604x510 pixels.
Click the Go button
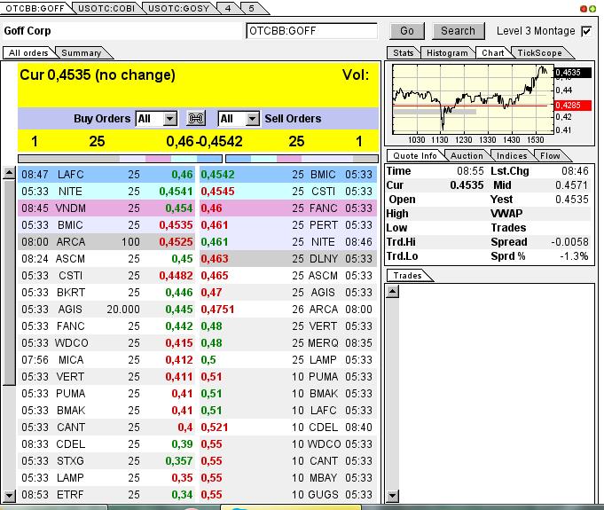click(407, 31)
